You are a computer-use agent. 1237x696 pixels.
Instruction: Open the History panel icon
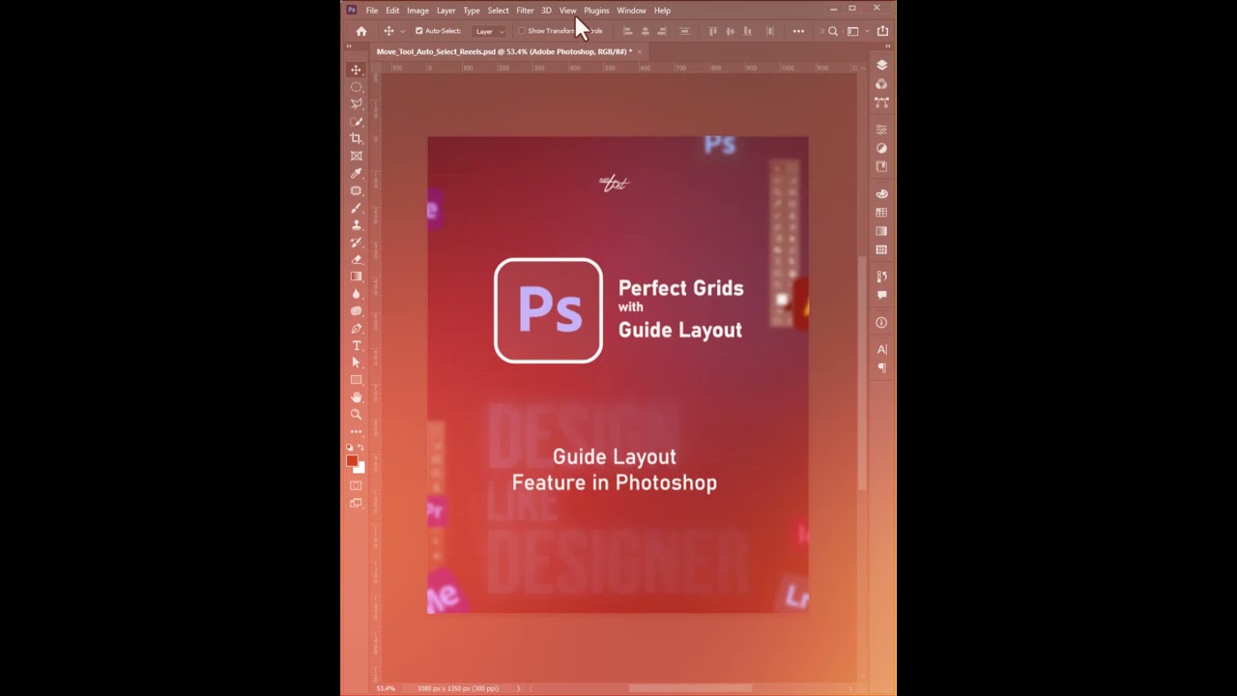click(x=881, y=276)
